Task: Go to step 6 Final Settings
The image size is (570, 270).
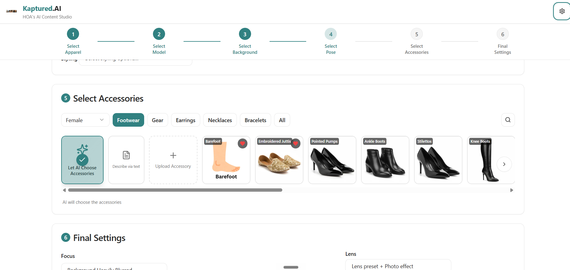Action: tap(502, 41)
